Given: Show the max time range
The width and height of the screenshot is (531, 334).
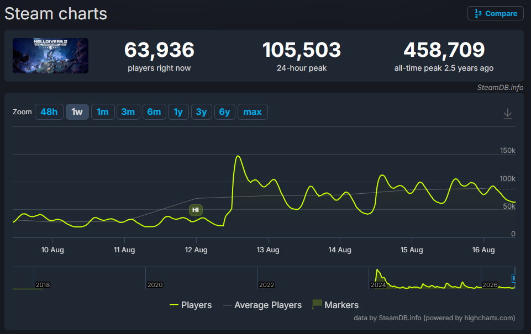Looking at the screenshot, I should pyautogui.click(x=253, y=112).
